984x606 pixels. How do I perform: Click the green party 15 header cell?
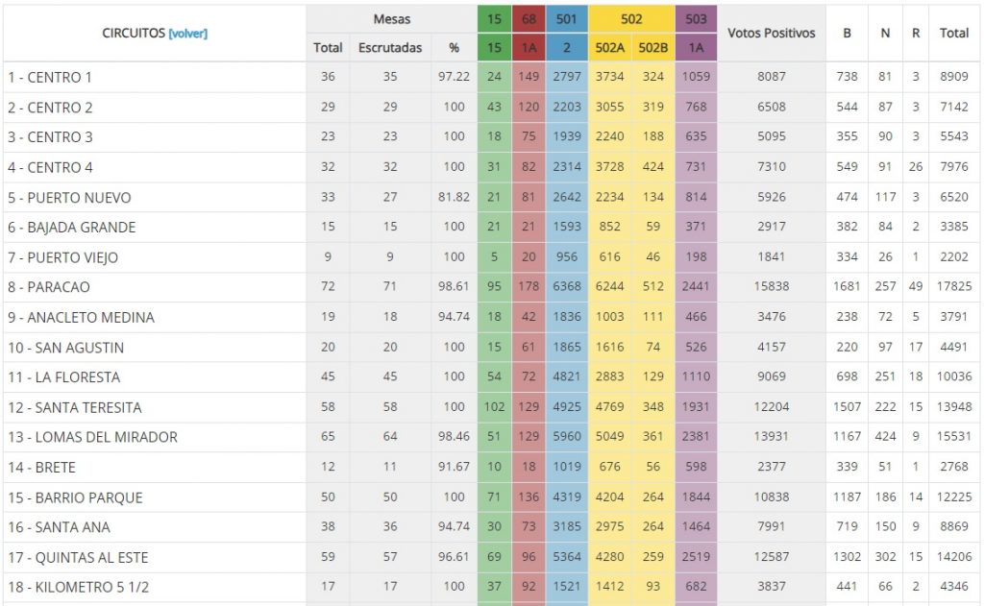pos(494,18)
